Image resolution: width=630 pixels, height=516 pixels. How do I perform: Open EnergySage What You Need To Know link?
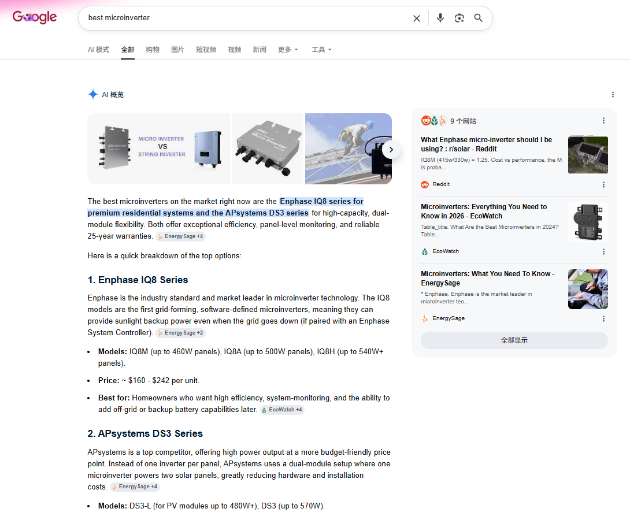point(487,279)
